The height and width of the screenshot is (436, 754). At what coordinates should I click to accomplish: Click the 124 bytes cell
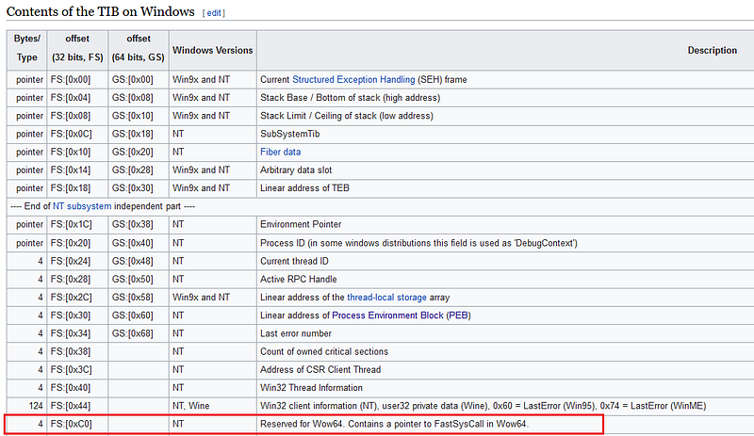coord(27,406)
